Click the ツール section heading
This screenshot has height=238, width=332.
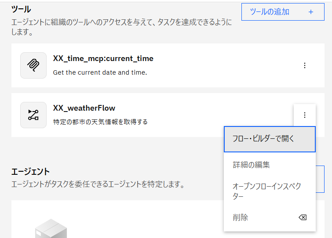[x=21, y=9]
